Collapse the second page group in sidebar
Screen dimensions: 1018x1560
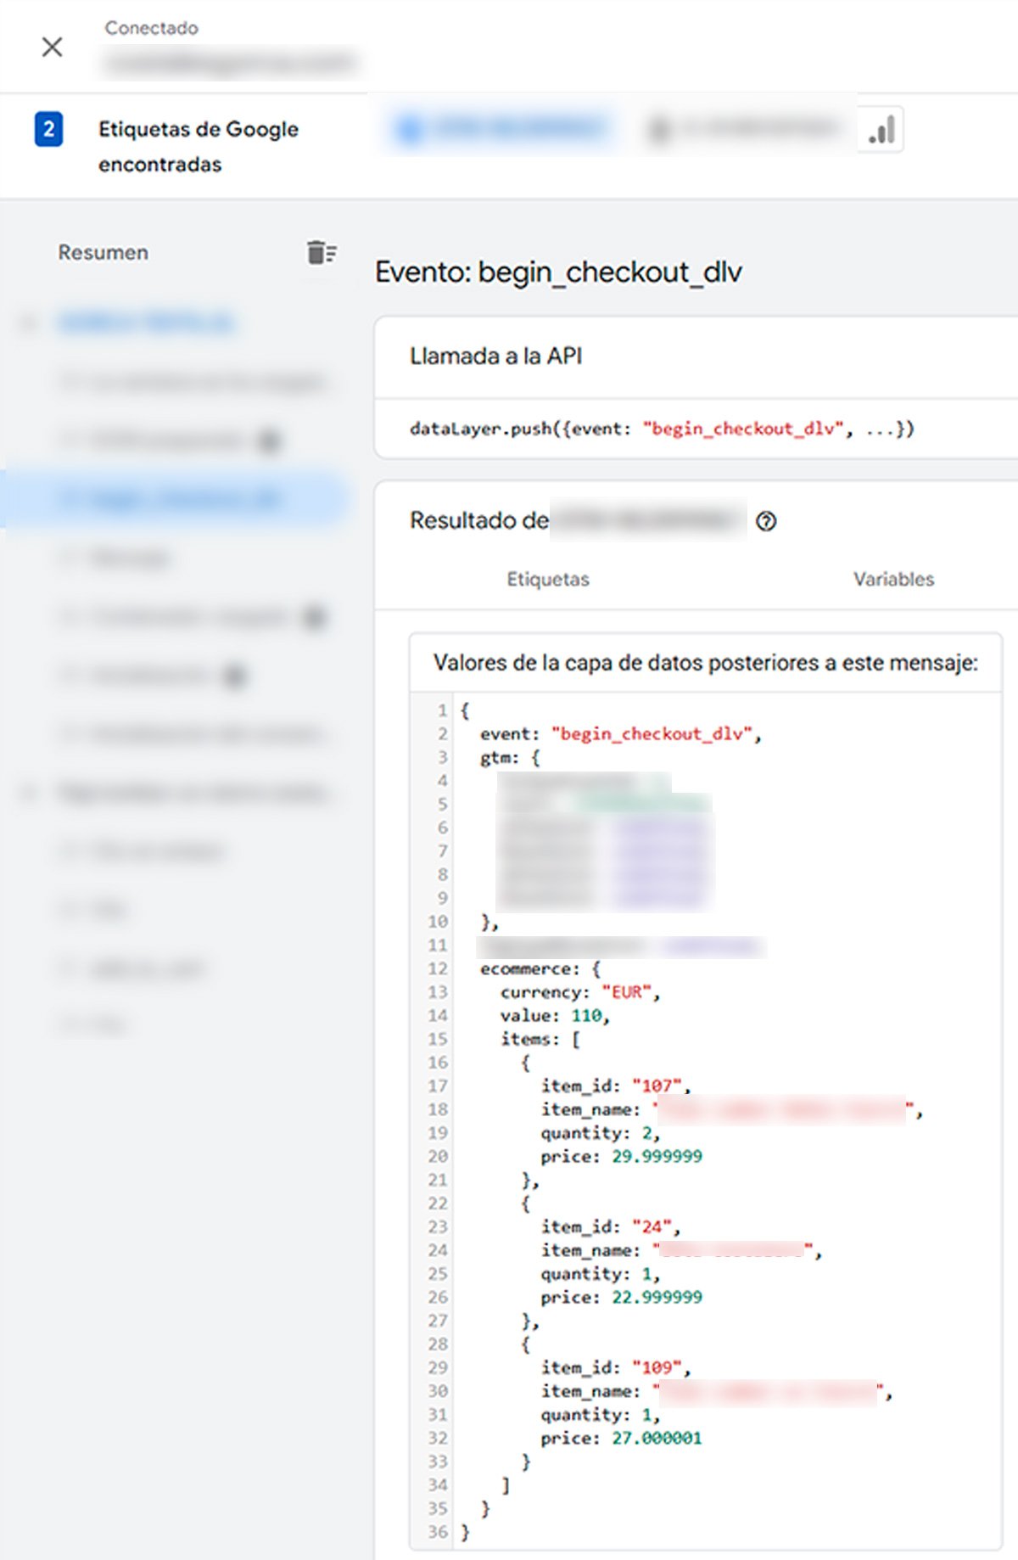(29, 793)
